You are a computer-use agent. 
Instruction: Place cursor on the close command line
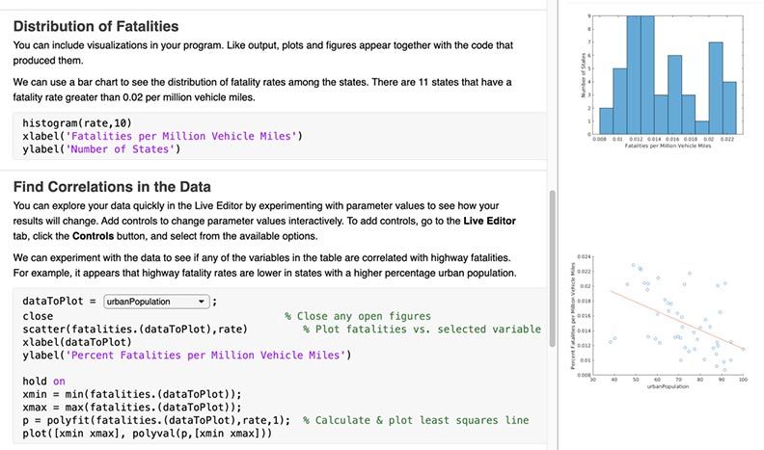[x=39, y=315]
